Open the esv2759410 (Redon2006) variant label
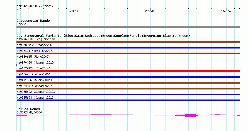 (x=35, y=45)
